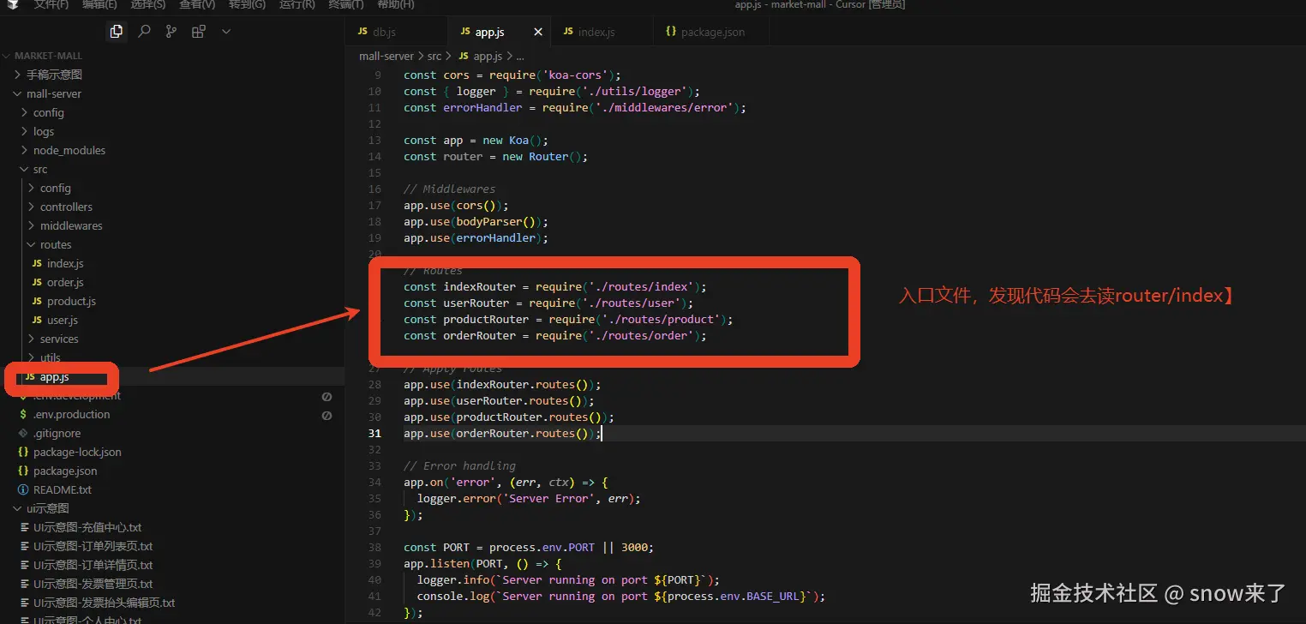This screenshot has width=1306, height=624.
Task: Close the app.js editor tab
Action: pos(538,32)
